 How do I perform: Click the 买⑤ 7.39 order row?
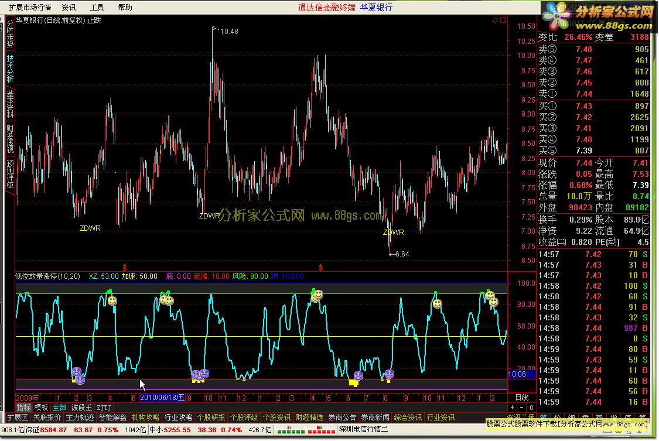(593, 151)
